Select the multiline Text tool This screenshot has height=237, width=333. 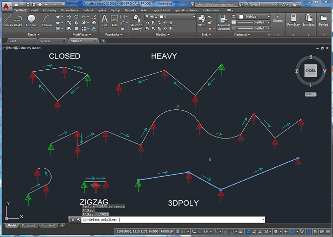coord(104,21)
